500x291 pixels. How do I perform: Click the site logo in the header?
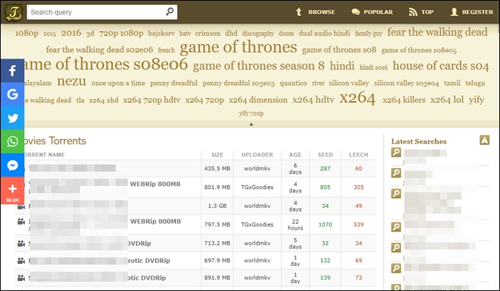pyautogui.click(x=14, y=12)
